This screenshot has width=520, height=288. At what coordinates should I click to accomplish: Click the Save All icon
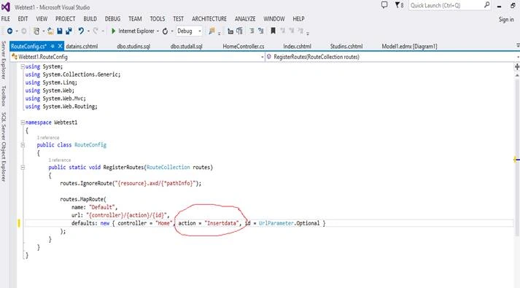tap(69, 31)
